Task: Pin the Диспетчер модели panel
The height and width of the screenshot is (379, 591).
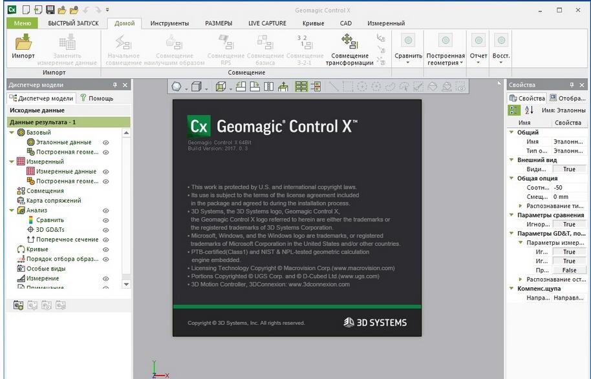Action: pyautogui.click(x=115, y=85)
